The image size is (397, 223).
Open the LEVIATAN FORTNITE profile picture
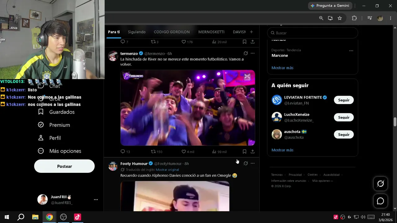click(277, 100)
